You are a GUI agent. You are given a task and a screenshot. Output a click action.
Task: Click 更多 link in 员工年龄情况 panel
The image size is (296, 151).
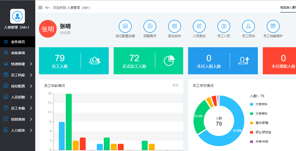click(x=175, y=85)
